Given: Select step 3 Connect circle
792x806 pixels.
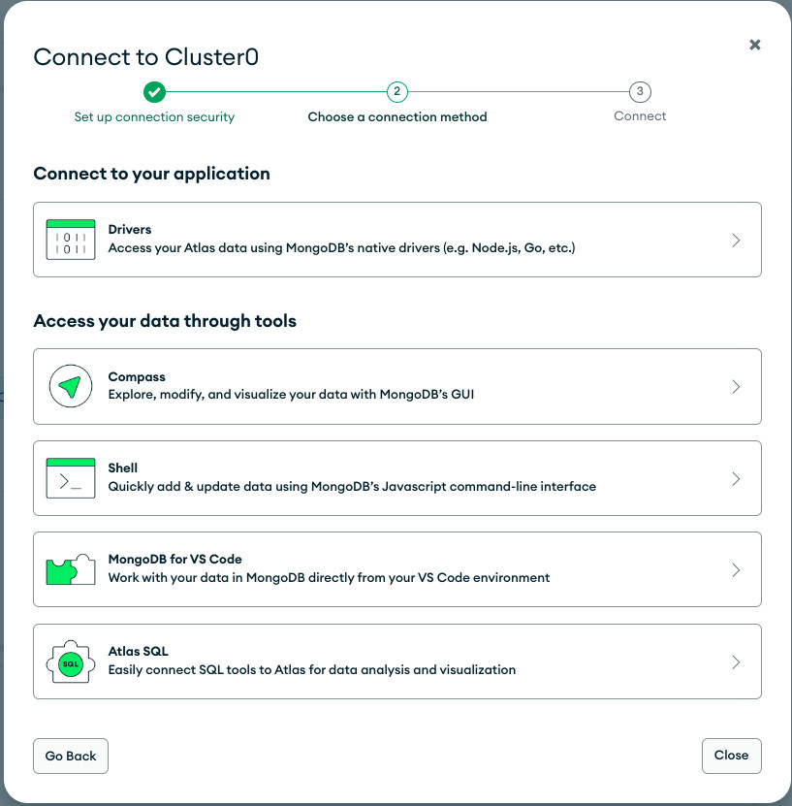Looking at the screenshot, I should (640, 92).
